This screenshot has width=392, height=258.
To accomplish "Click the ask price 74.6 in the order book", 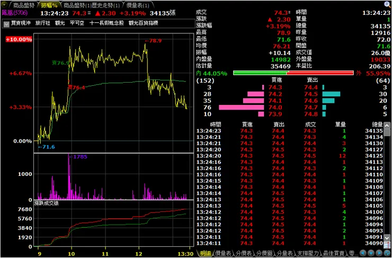I will pos(311,101).
